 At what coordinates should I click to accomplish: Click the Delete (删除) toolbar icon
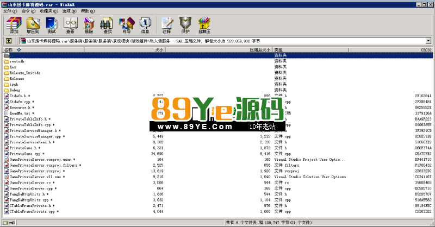[89, 25]
